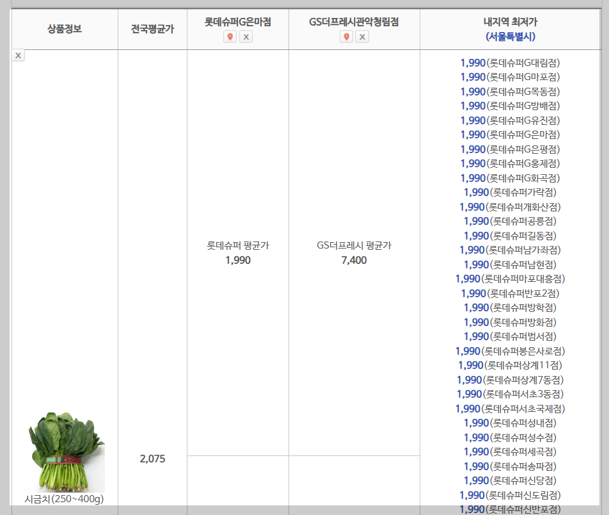Select 롯데슈퍼G유진점 lowest price entry

pos(510,120)
